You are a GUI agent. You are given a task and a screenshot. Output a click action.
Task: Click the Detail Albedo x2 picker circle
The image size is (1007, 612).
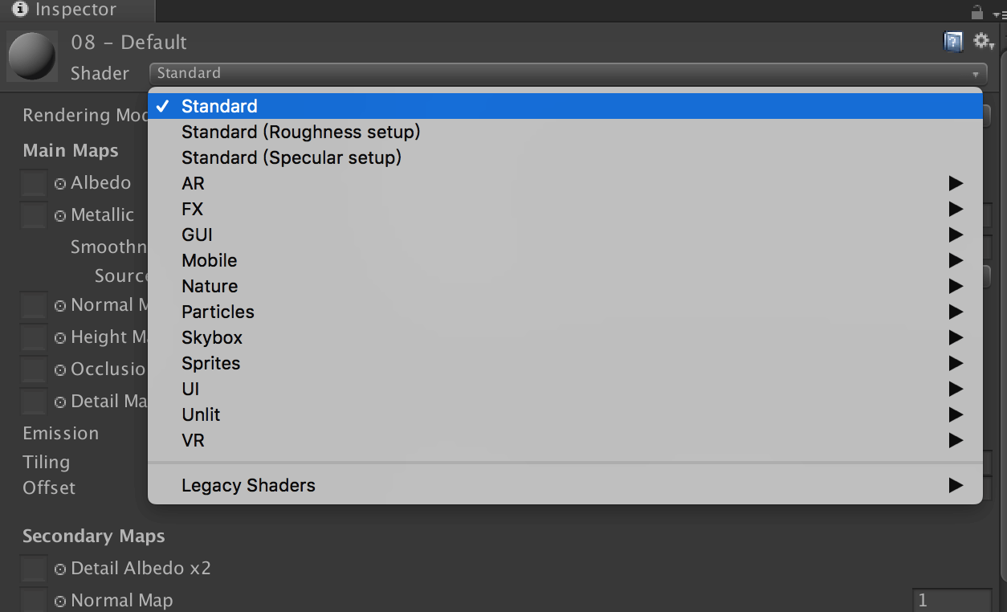coord(60,569)
